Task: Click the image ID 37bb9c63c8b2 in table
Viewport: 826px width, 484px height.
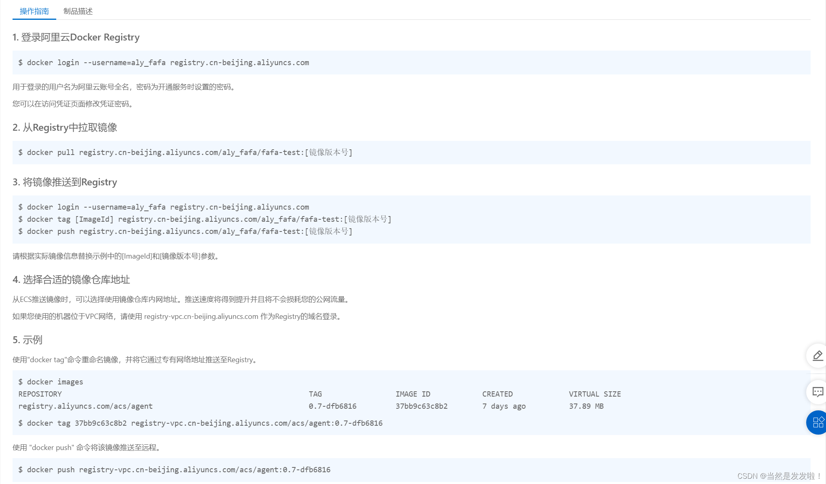Action: pos(421,406)
